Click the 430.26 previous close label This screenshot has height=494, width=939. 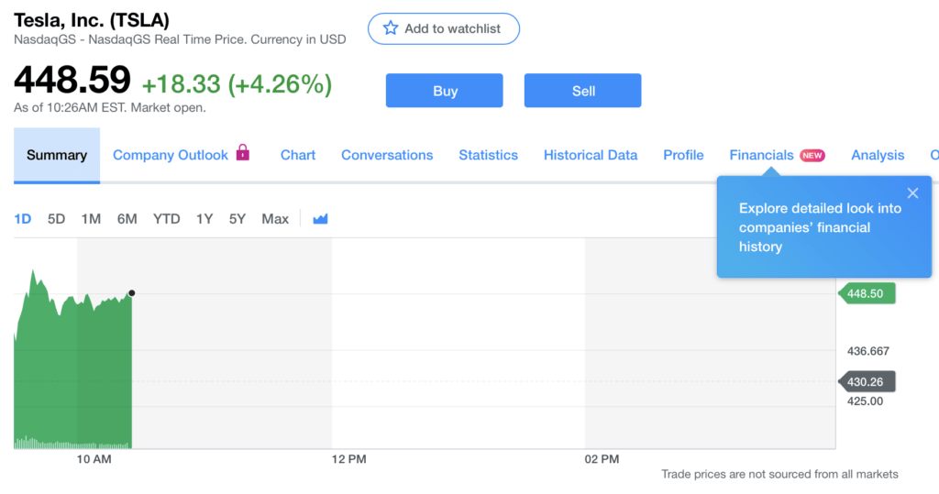click(867, 381)
